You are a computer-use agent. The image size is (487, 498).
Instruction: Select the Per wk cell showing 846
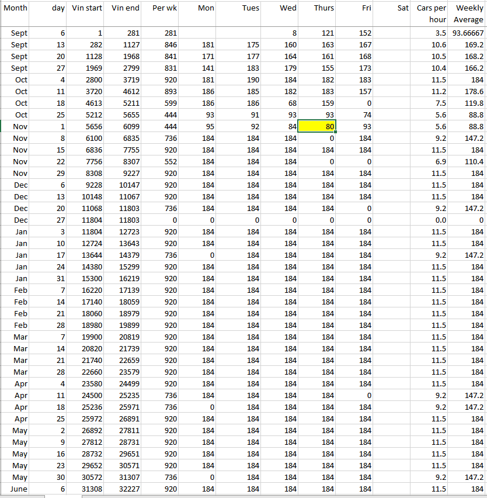(161, 45)
